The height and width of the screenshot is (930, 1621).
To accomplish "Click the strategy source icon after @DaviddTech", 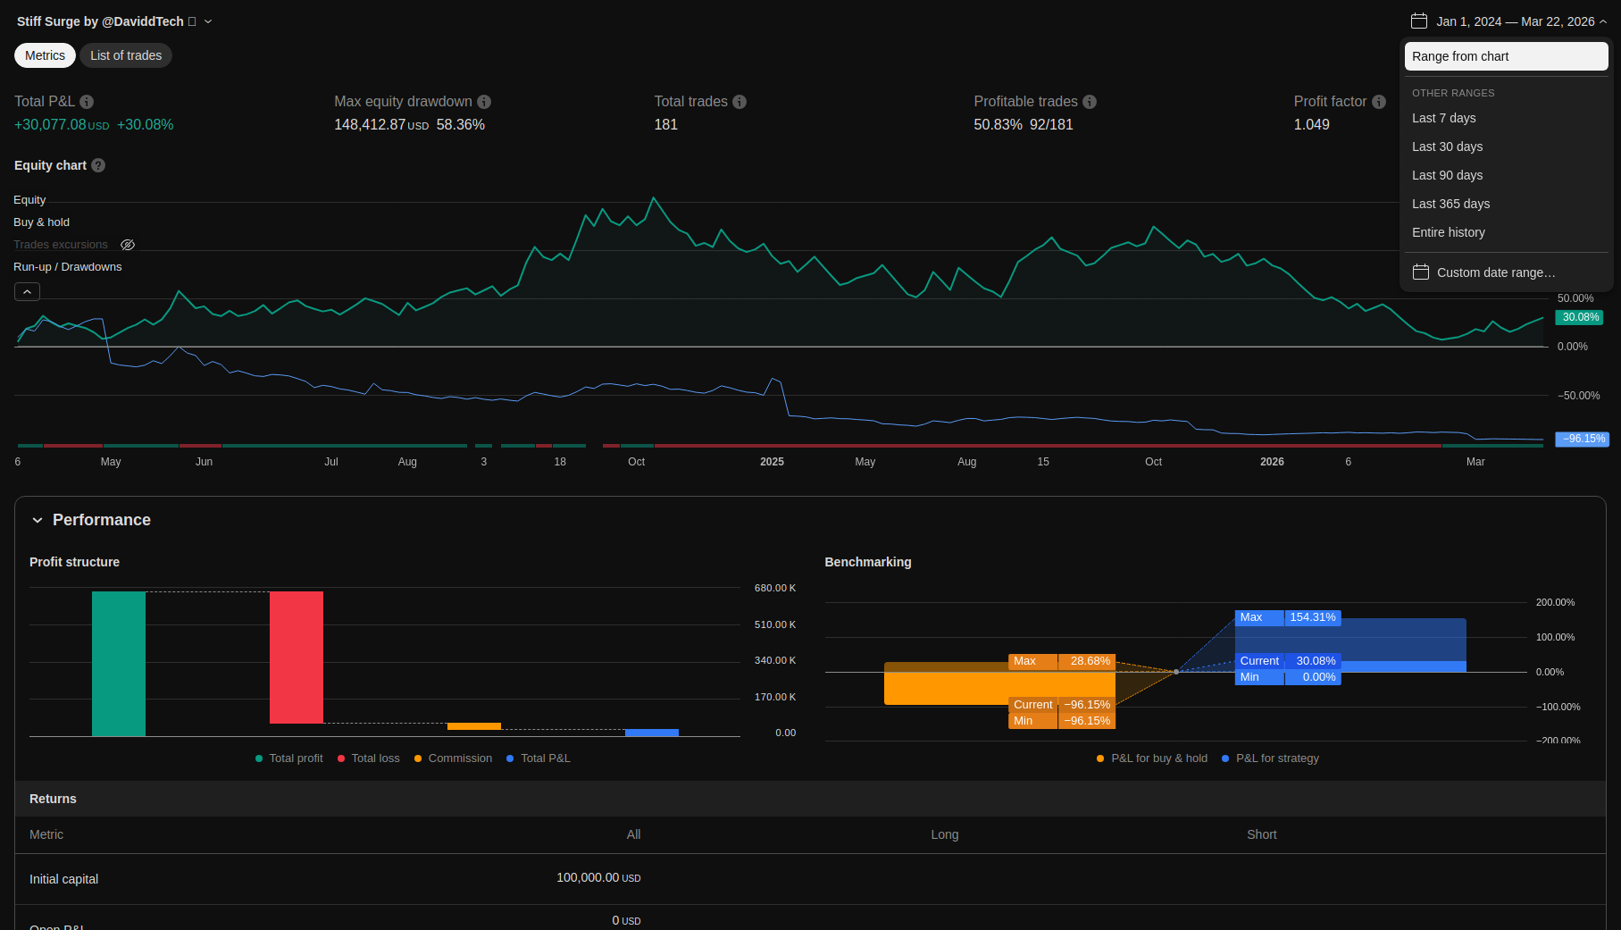I will point(192,21).
